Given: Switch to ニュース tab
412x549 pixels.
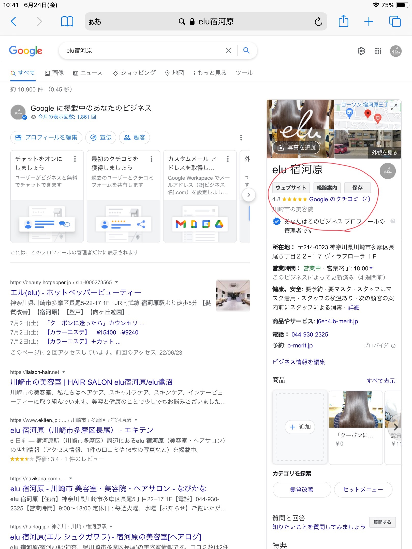Looking at the screenshot, I should point(88,73).
